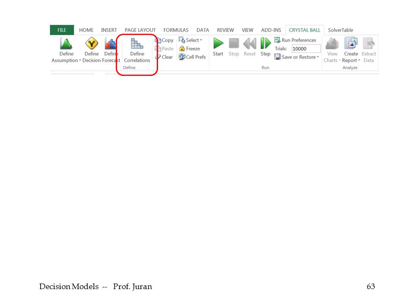Switch to the HOME tab
The width and height of the screenshot is (410, 307).
point(86,30)
